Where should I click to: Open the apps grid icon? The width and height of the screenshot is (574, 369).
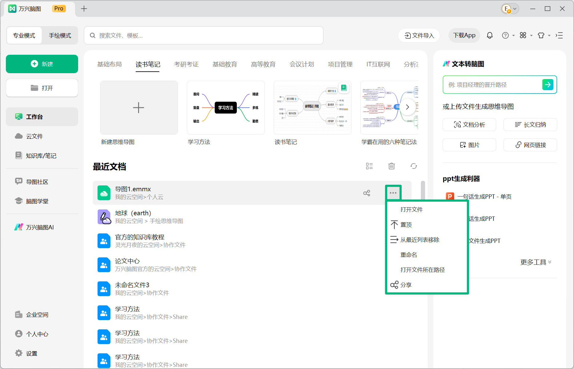[x=523, y=35]
